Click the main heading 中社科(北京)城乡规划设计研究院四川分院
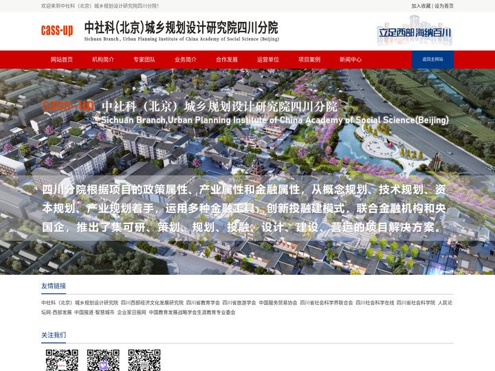This screenshot has height=371, width=495. [181, 27]
